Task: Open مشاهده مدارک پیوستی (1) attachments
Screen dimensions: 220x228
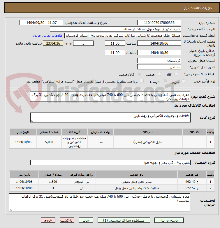Action: point(124,220)
